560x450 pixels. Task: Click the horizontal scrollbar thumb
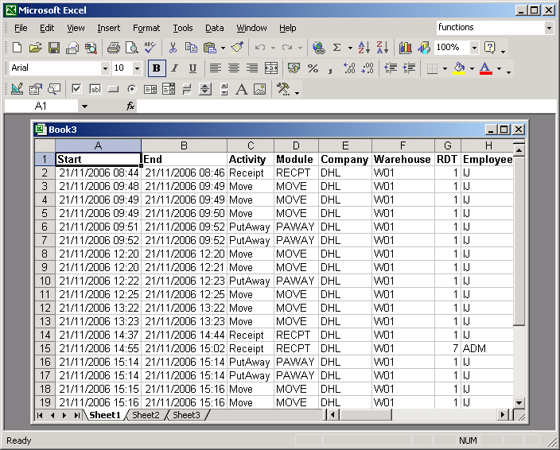[366, 415]
